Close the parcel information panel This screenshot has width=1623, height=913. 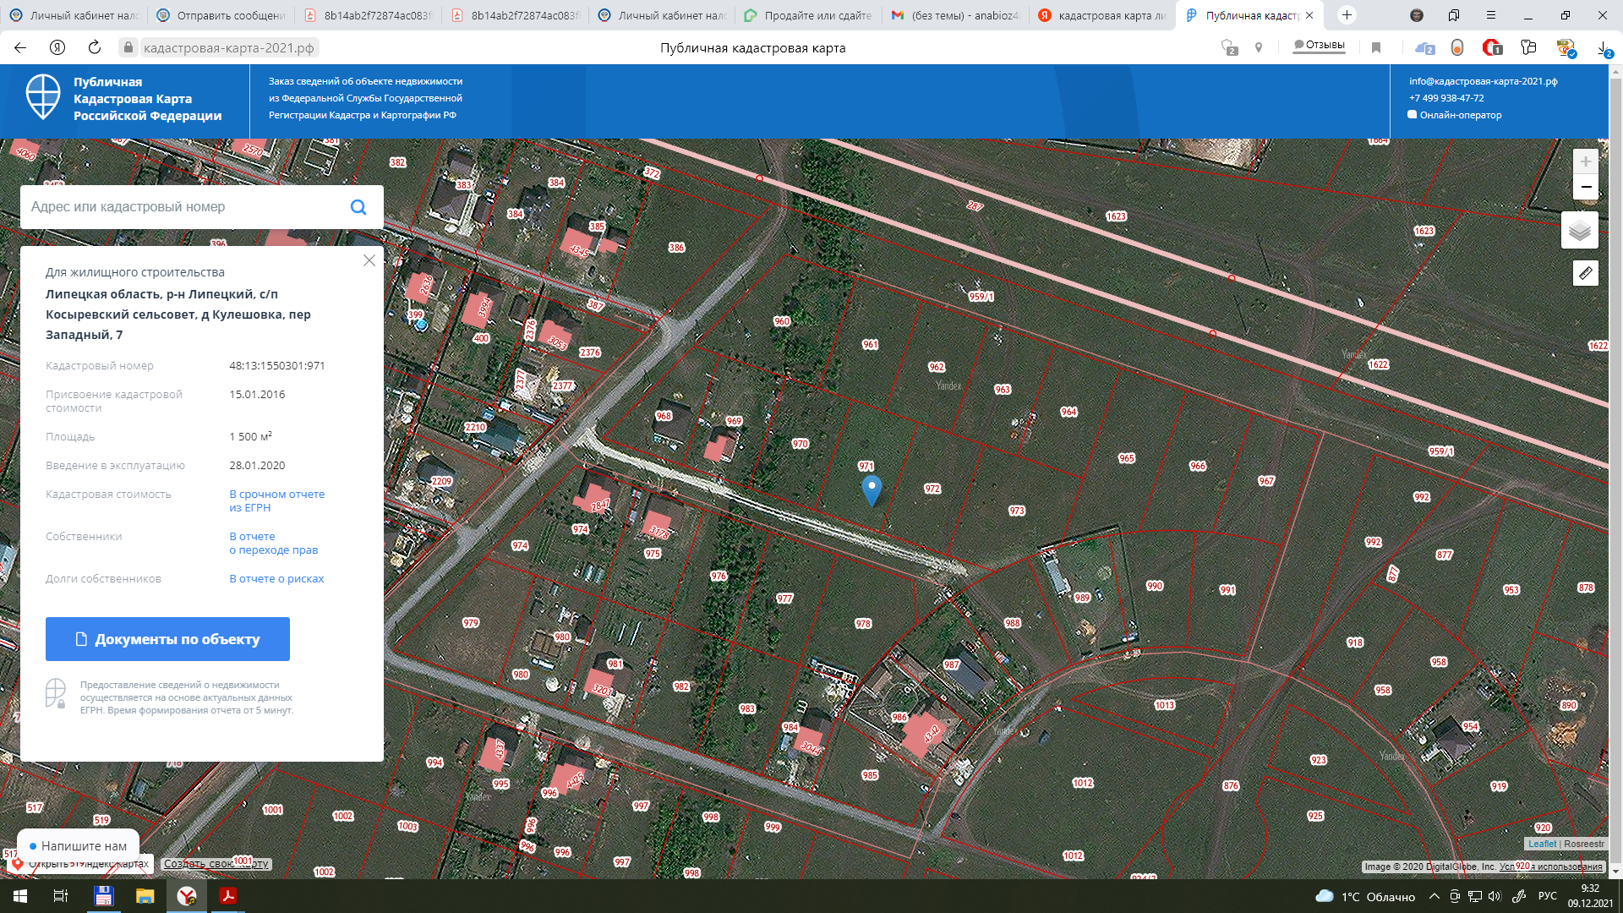coord(369,260)
